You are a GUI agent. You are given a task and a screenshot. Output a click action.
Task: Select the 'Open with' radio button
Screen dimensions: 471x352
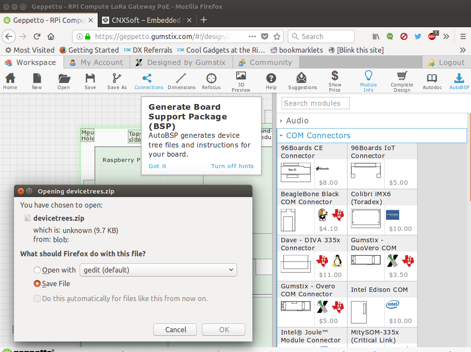(37, 270)
